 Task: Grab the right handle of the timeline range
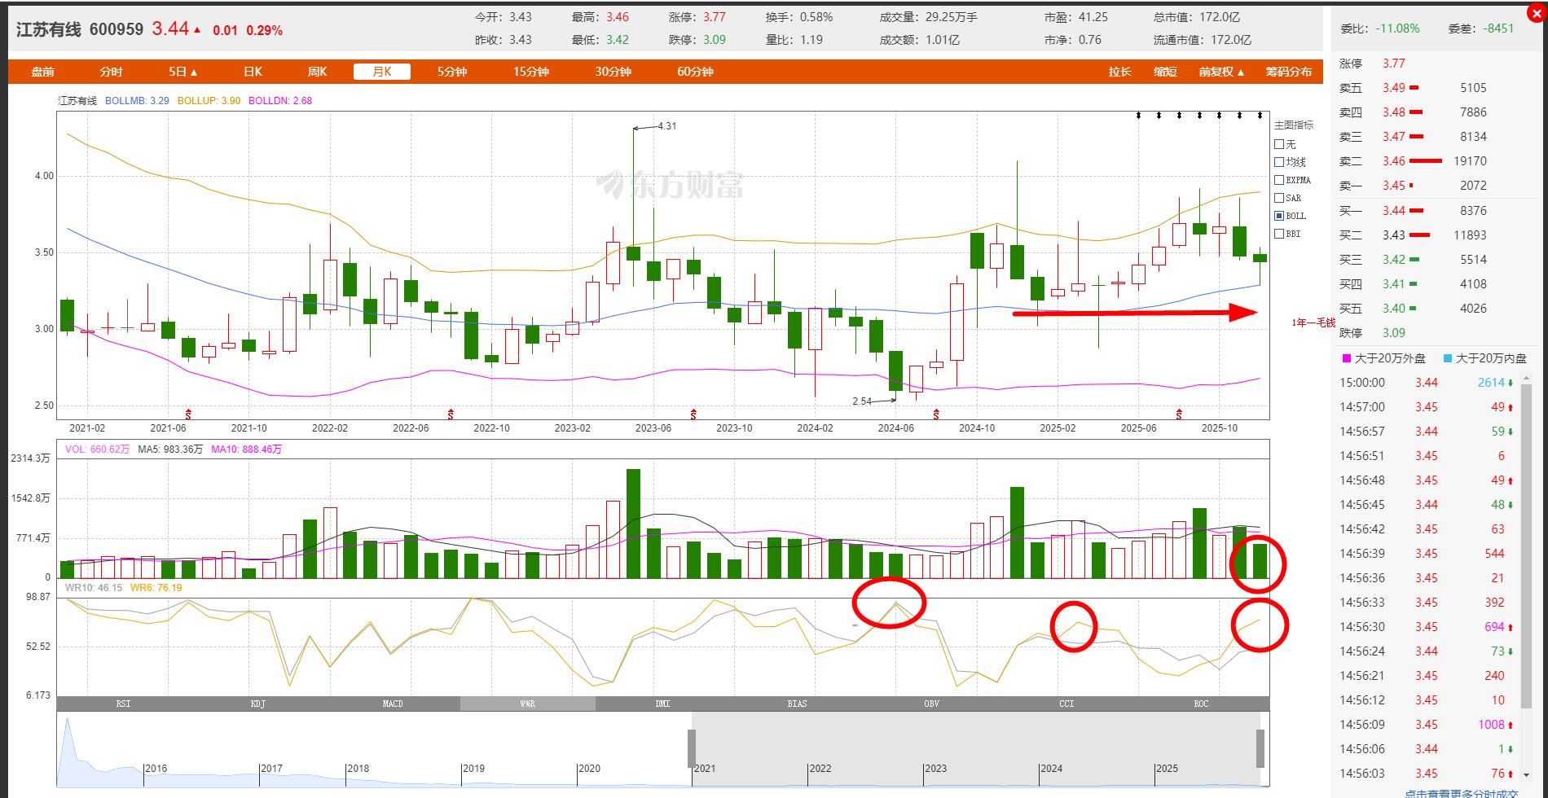[x=1260, y=748]
